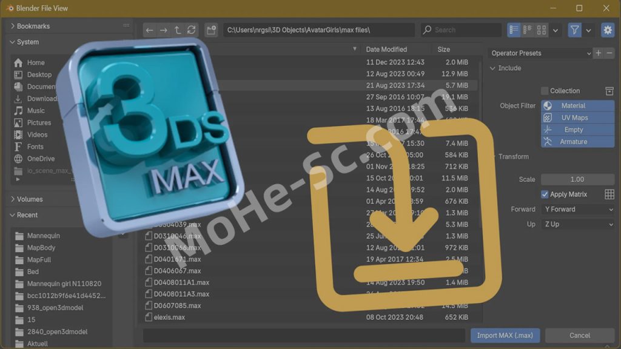Create a new folder
Image resolution: width=621 pixels, height=349 pixels.
tap(211, 30)
